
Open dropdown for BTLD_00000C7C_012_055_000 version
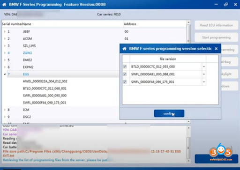[x=204, y=67]
